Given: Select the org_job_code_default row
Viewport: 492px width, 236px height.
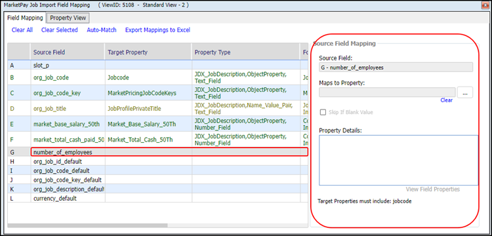Looking at the screenshot, I should tap(158, 171).
